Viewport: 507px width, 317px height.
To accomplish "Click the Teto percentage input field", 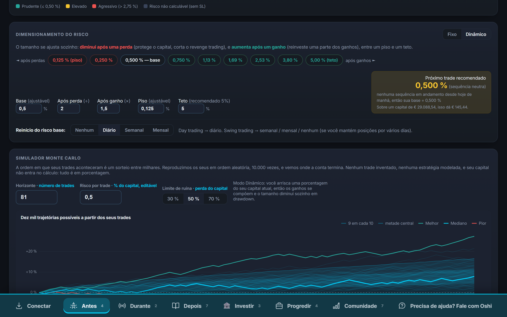I will 191,108.
